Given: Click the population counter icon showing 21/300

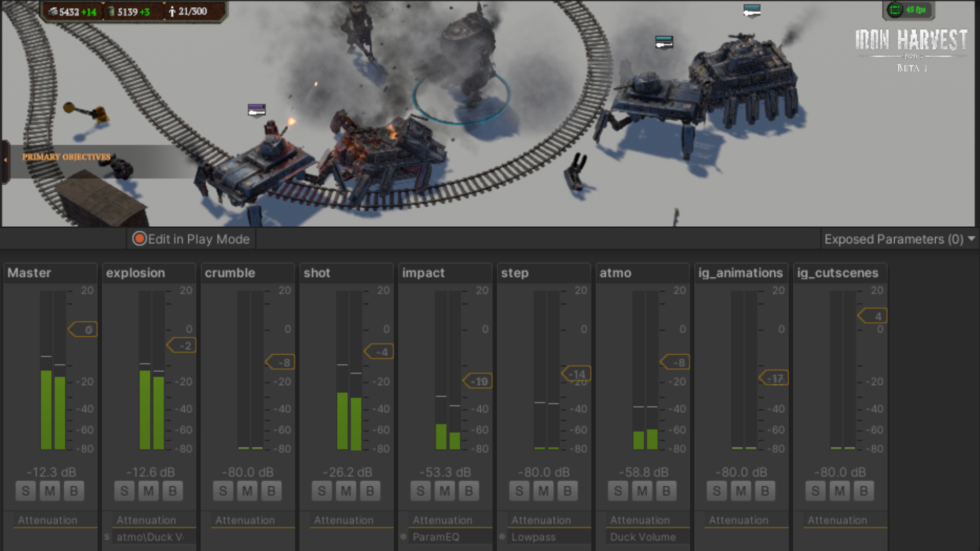Looking at the screenshot, I should 172,11.
